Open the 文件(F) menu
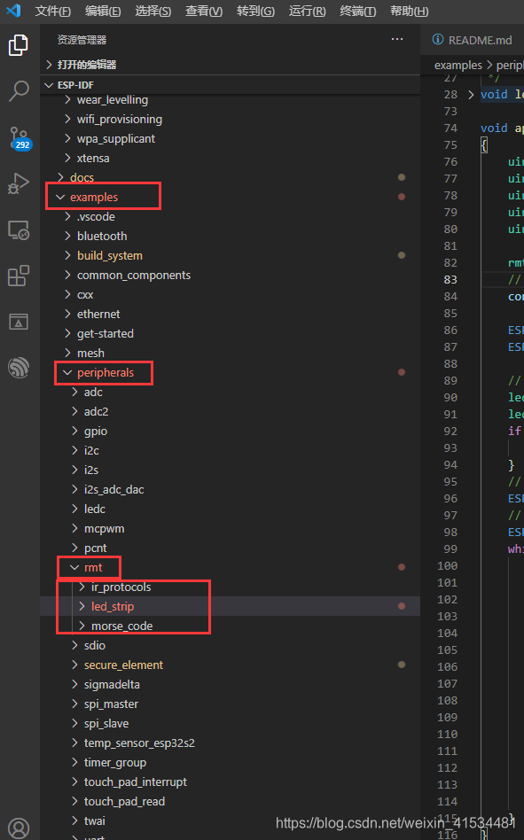The image size is (524, 840). pos(52,11)
